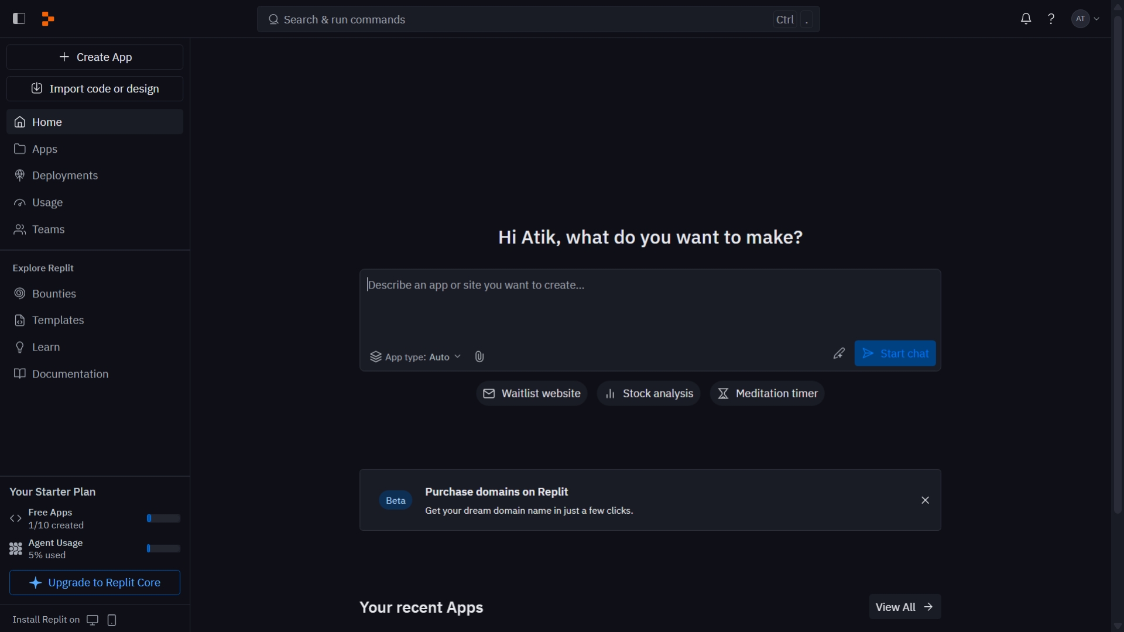The width and height of the screenshot is (1124, 632).
Task: Expand the App type: Auto dropdown
Action: (x=415, y=357)
